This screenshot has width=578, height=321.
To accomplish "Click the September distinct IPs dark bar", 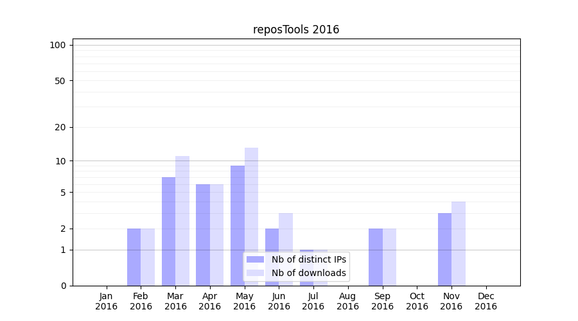I will pyautogui.click(x=375, y=257).
